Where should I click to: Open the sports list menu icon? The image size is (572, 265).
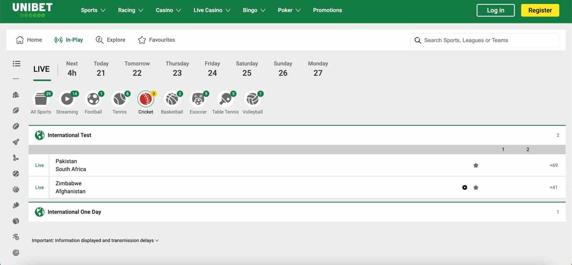coord(16,63)
